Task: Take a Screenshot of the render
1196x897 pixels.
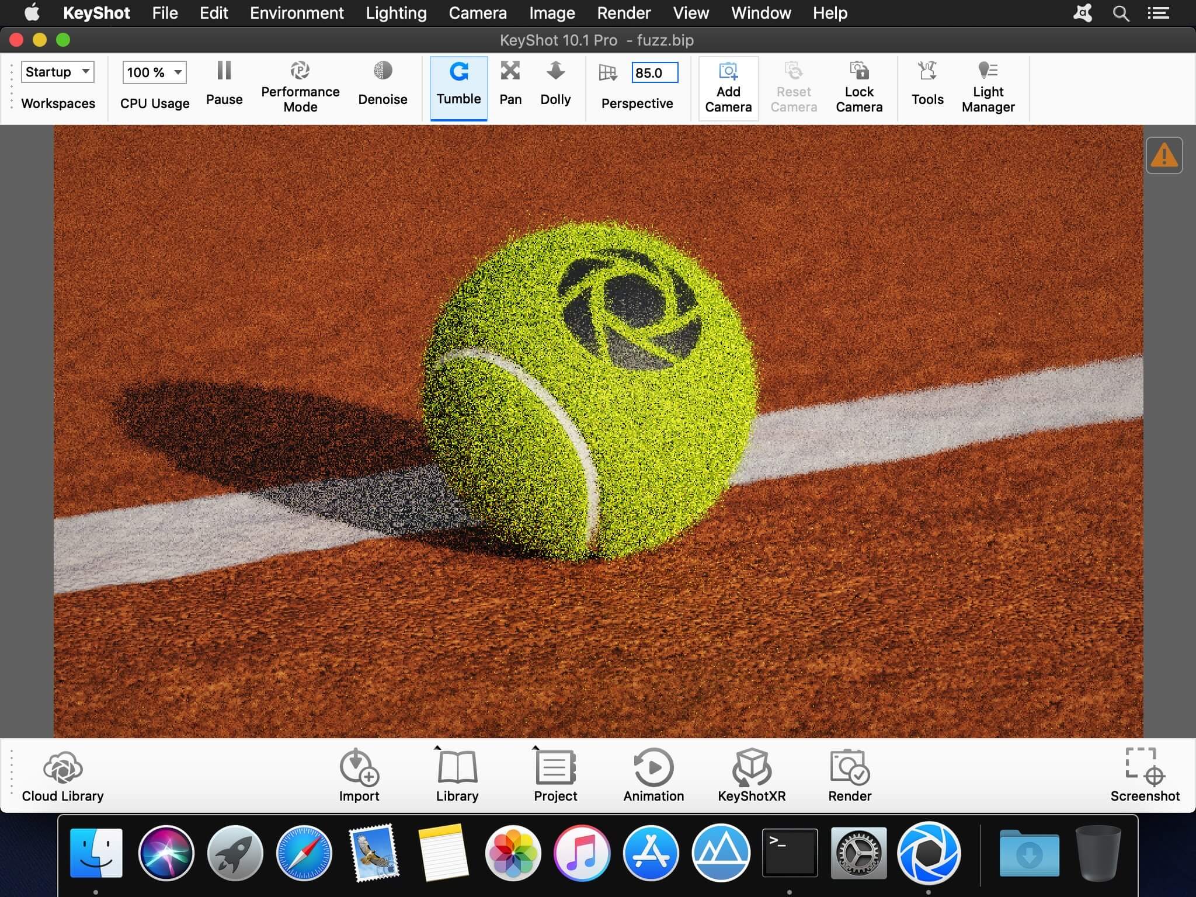Action: [x=1145, y=776]
